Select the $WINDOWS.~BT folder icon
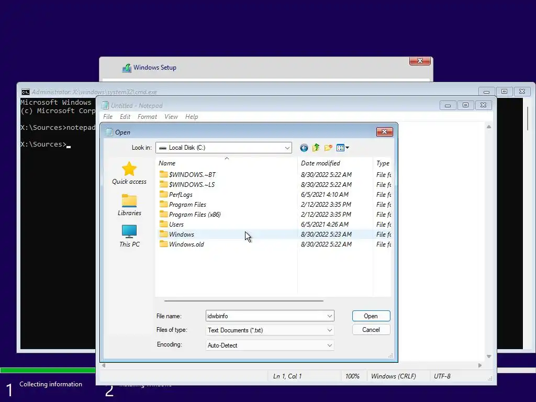536x402 pixels. tap(164, 174)
